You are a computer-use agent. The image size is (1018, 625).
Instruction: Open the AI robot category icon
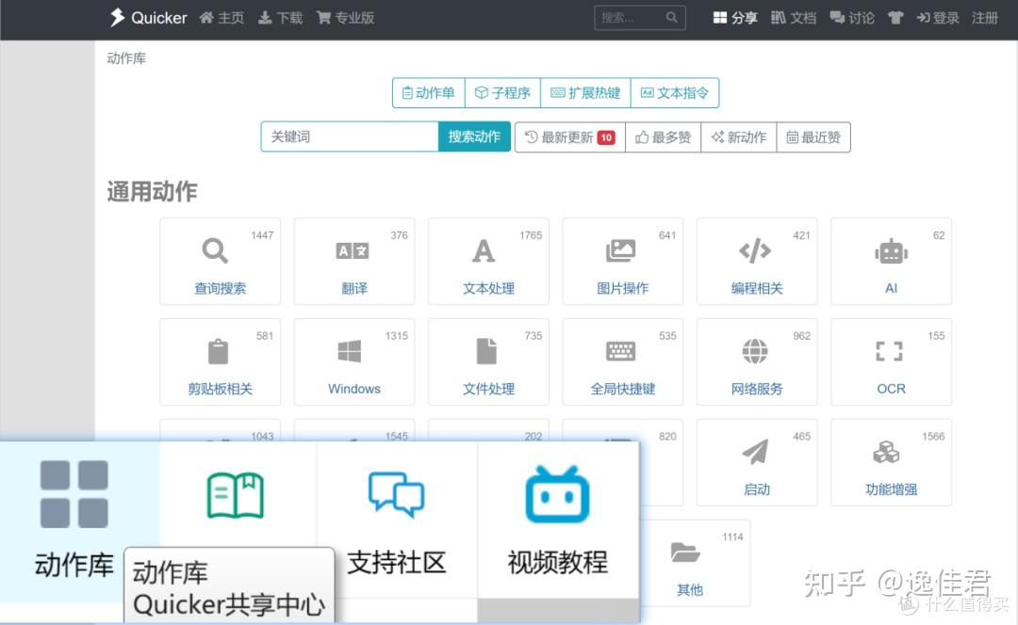pos(892,251)
